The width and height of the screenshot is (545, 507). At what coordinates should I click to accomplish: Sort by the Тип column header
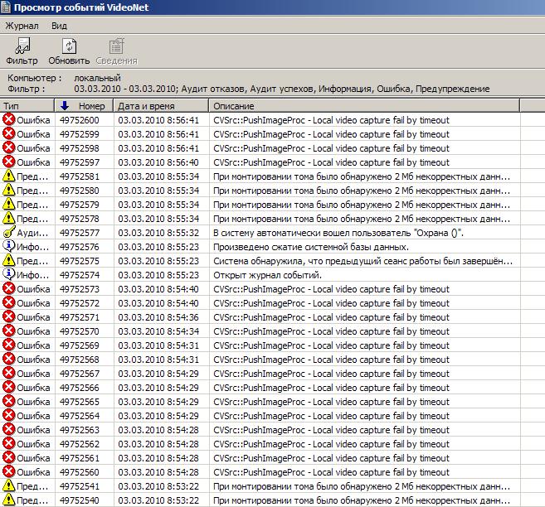[x=27, y=106]
